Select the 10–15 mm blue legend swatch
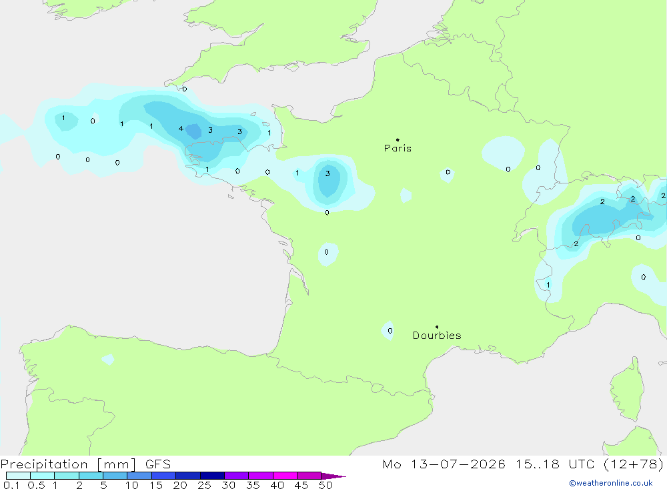 coord(139,476)
